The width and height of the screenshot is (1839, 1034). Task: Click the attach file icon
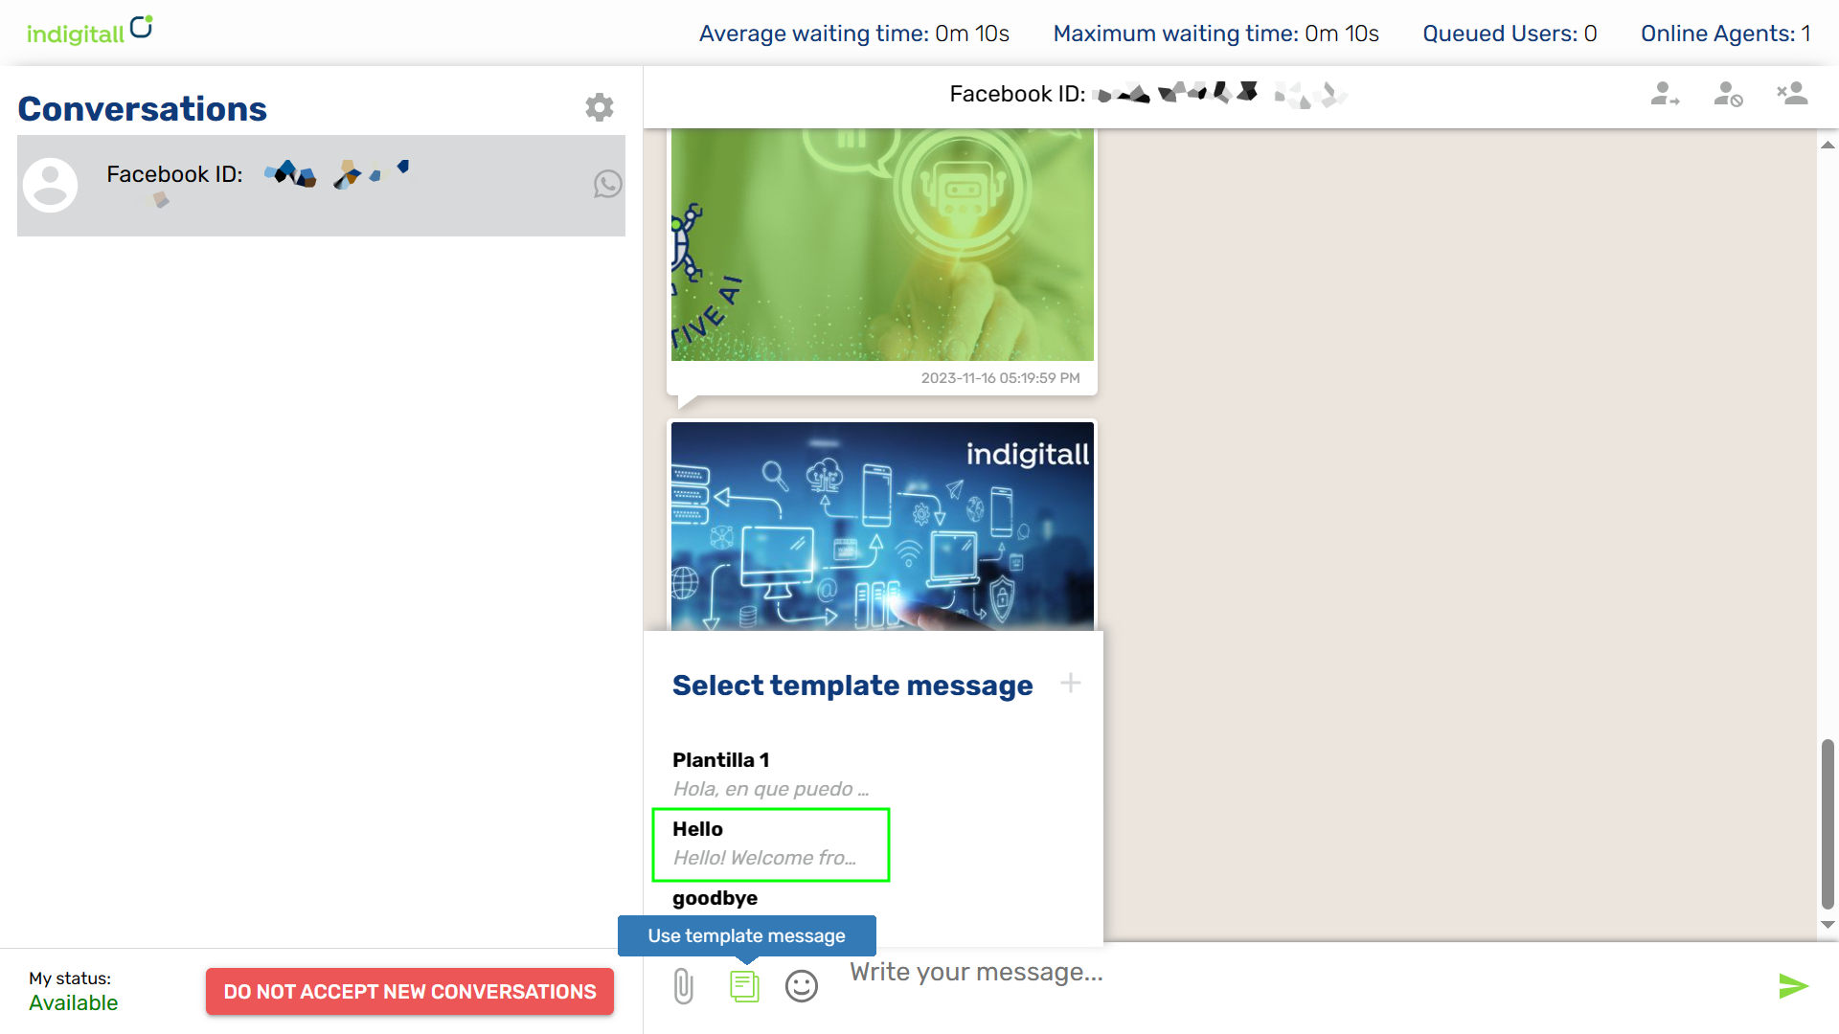point(682,986)
